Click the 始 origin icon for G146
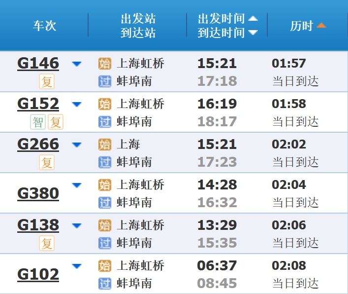Screen dimensions: 348x294 click(105, 64)
